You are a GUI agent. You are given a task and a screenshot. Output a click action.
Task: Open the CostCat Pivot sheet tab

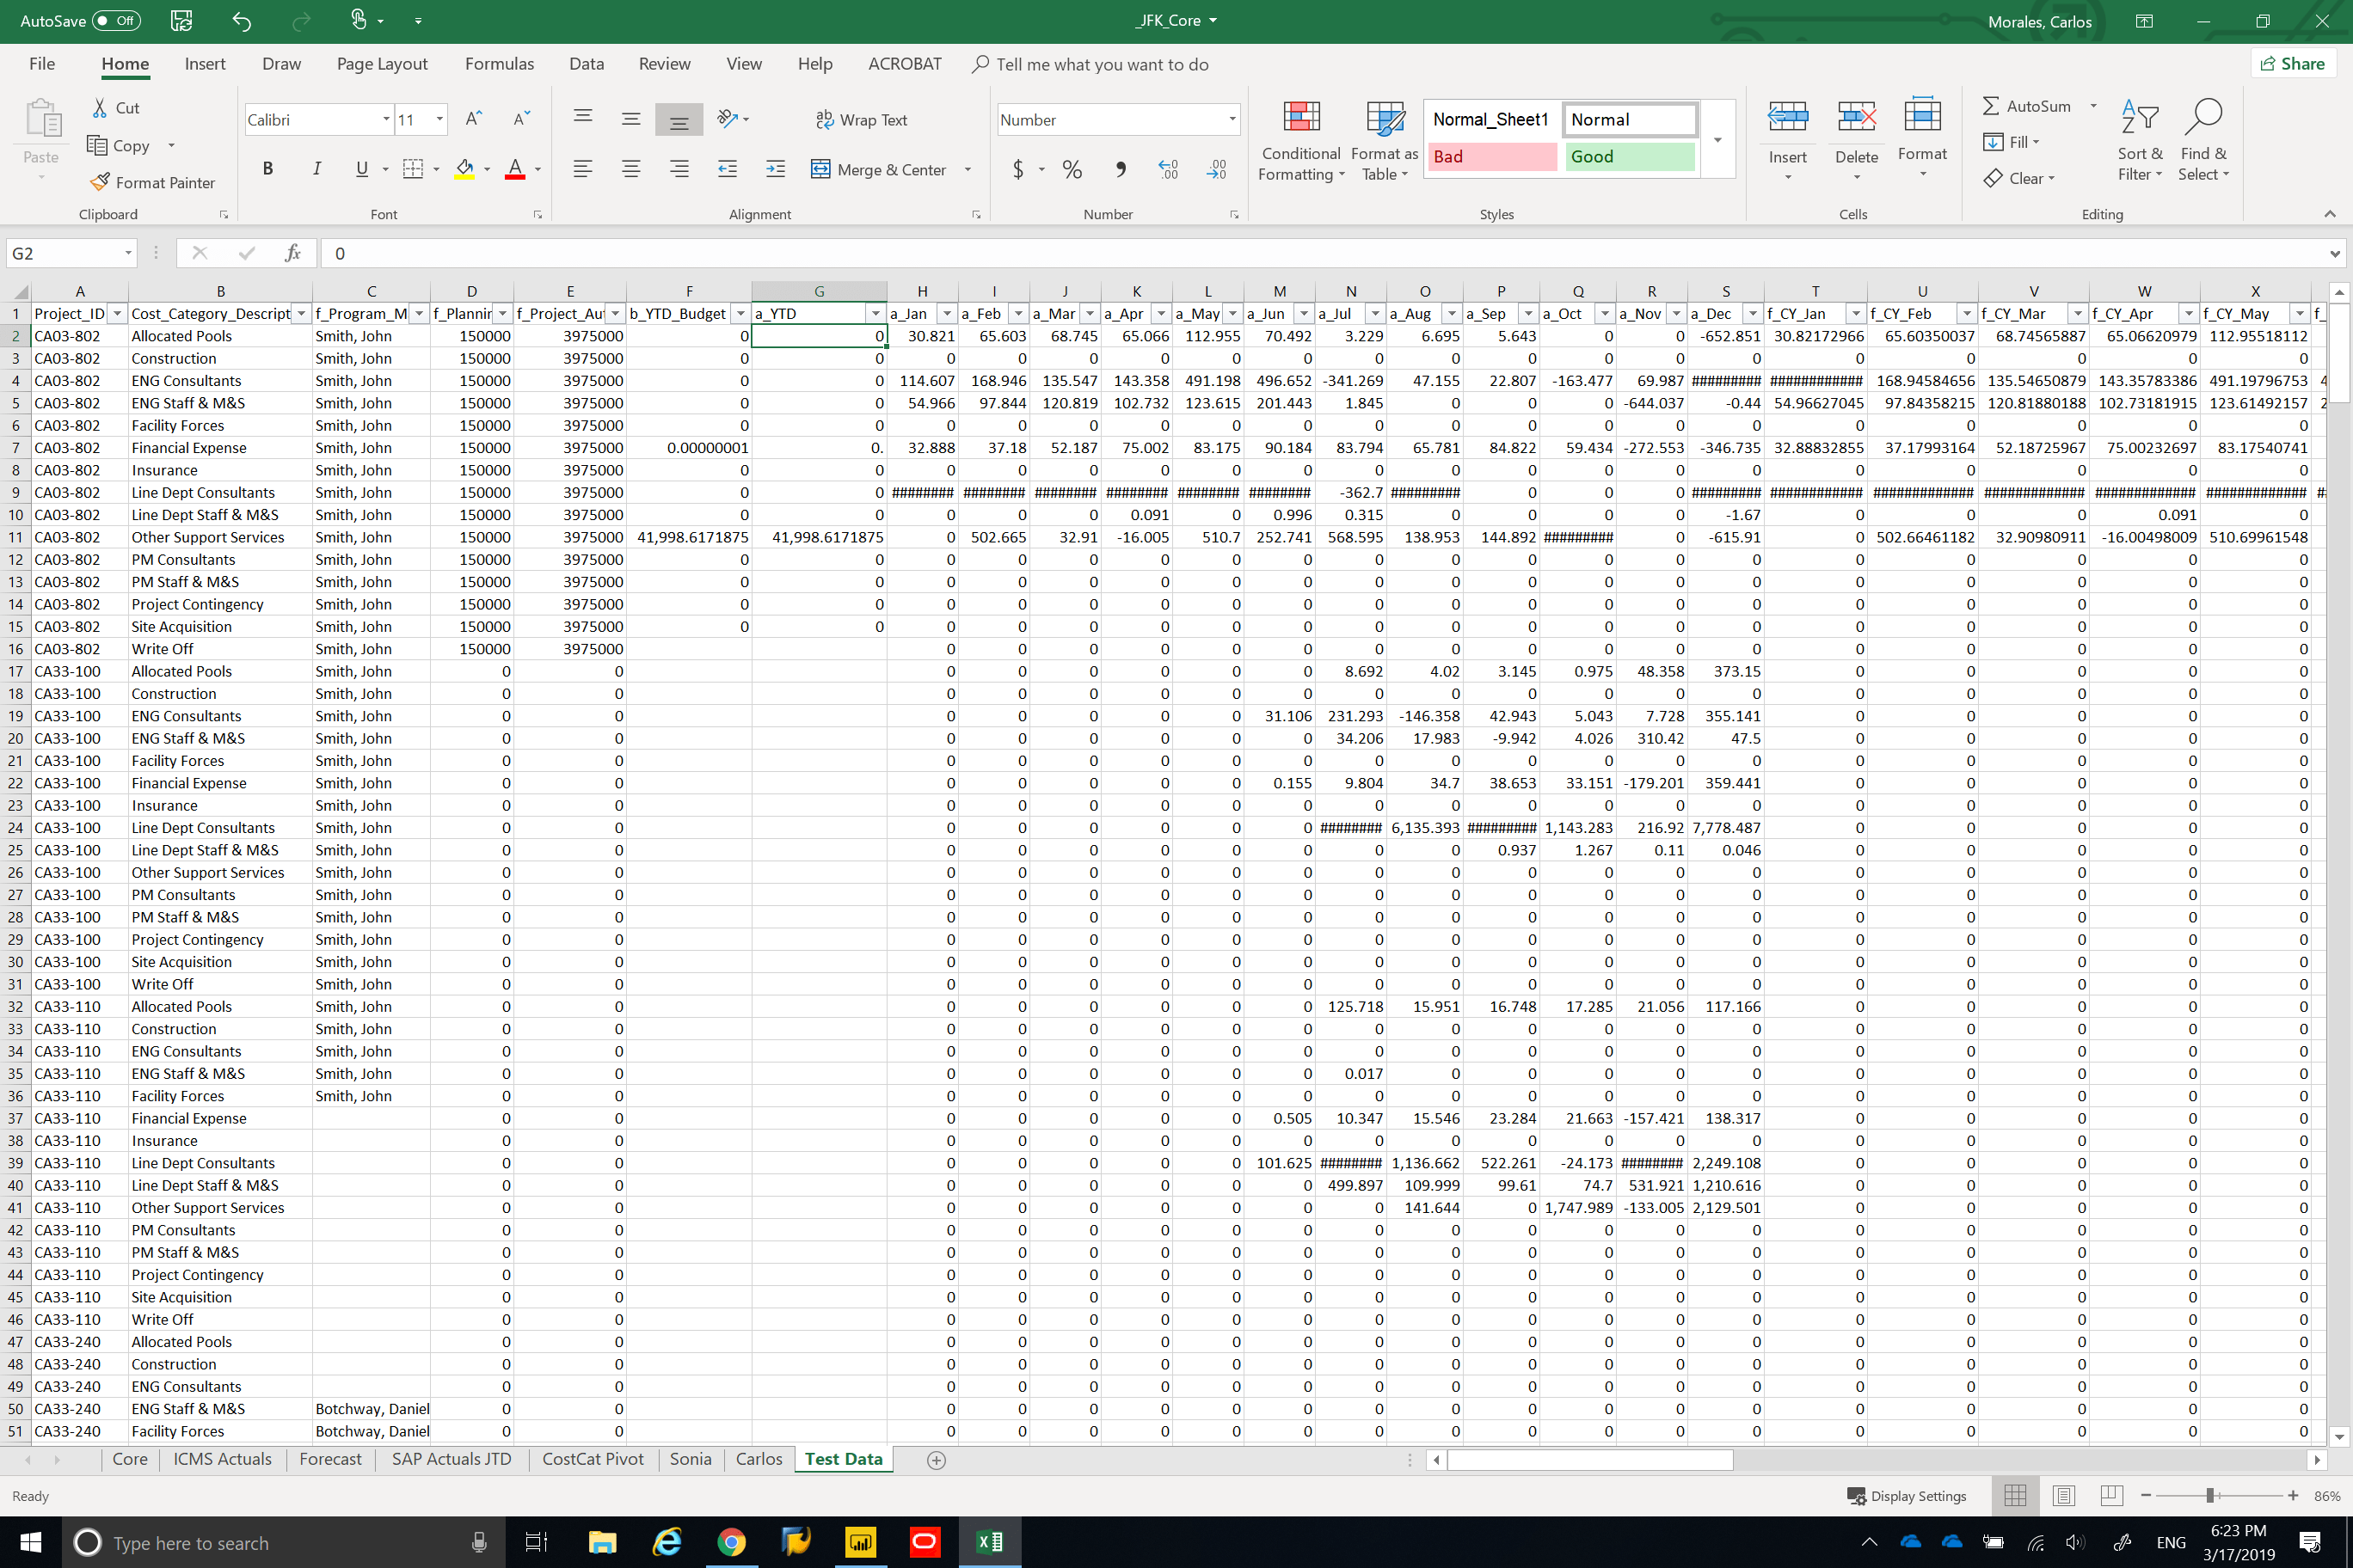593,1459
